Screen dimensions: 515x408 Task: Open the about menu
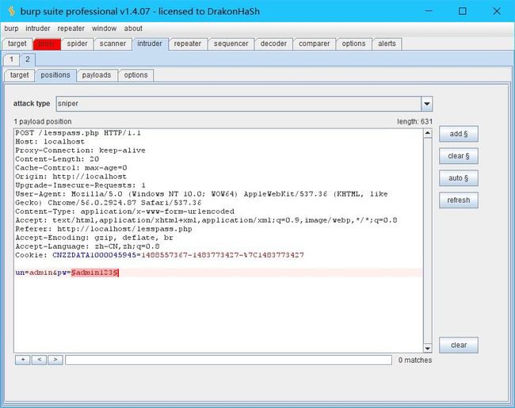click(x=133, y=29)
